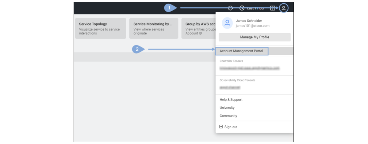Screen dimensions: 368x144
Task: Open the Community link in menu
Action: point(228,116)
